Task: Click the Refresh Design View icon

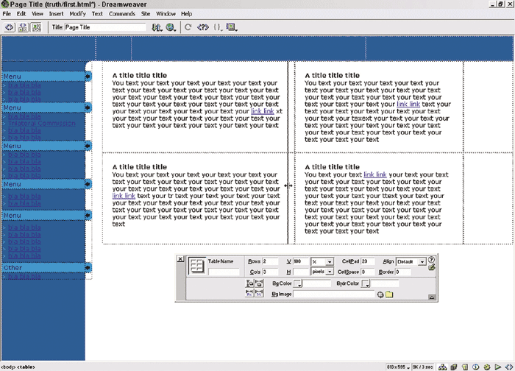Action: [x=188, y=27]
